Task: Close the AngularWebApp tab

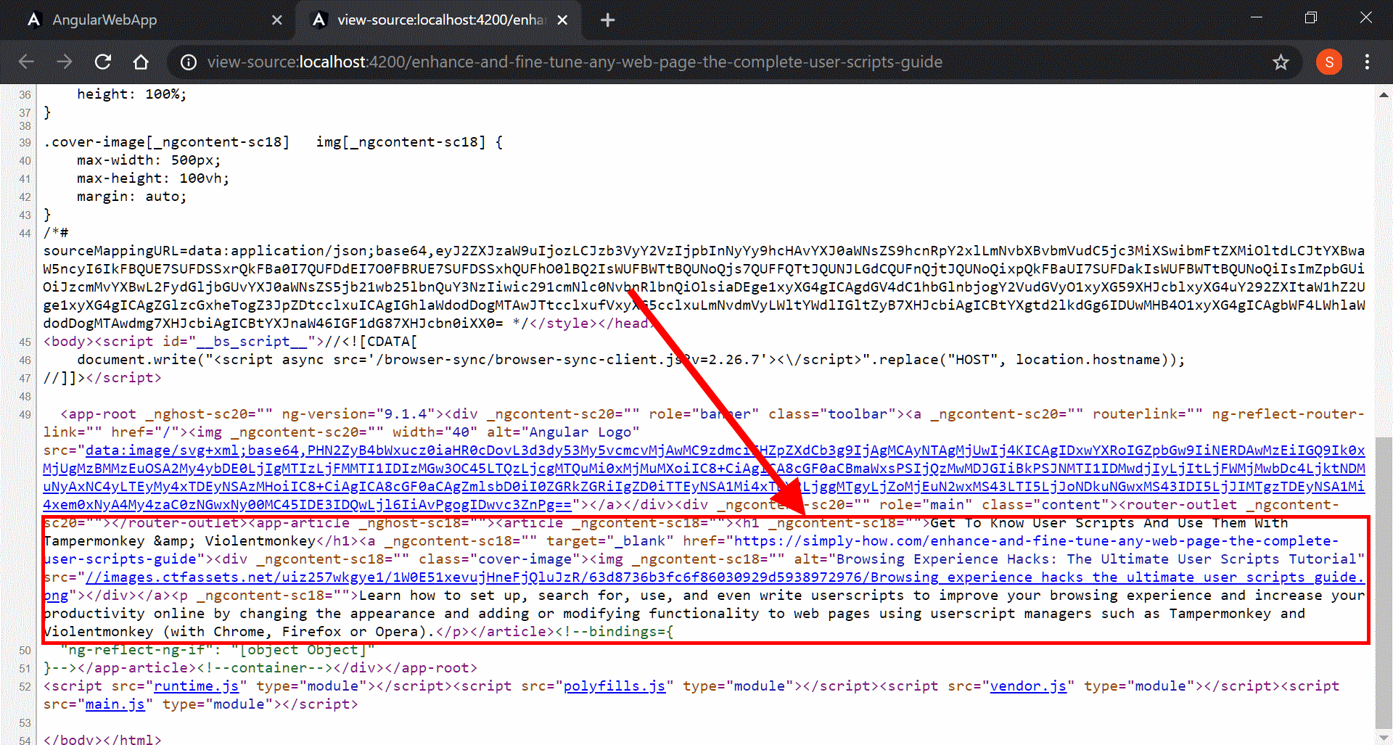Action: 276,20
